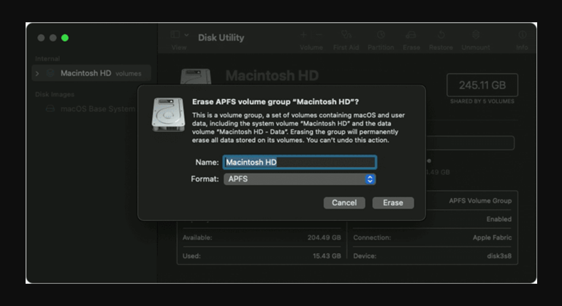
Task: Open the View options chevron
Action: pyautogui.click(x=186, y=34)
